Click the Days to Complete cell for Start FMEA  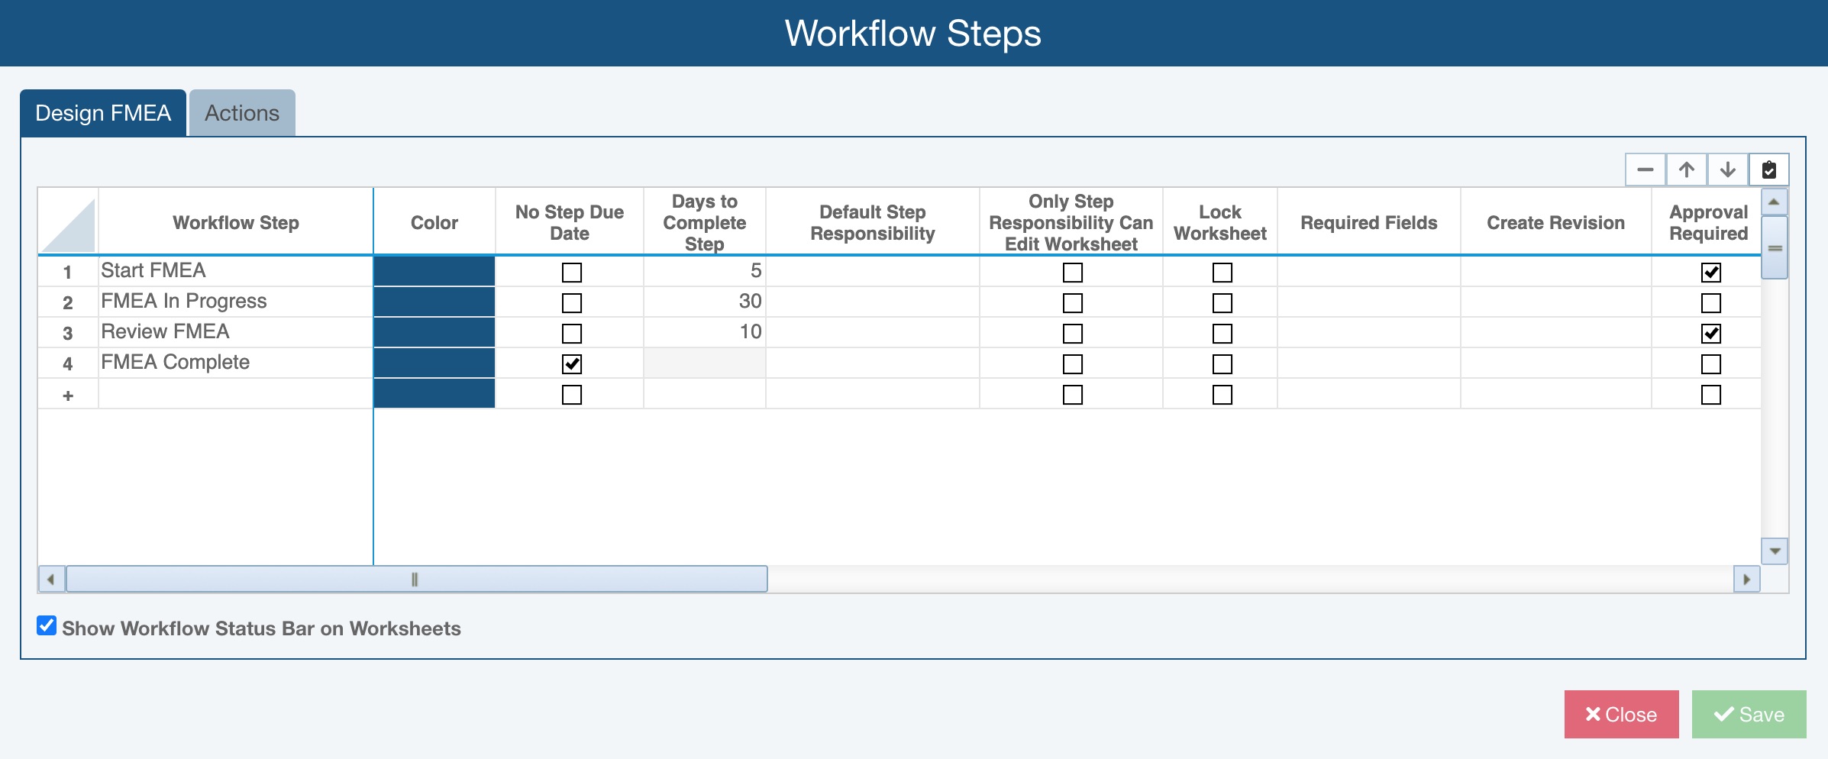point(704,271)
